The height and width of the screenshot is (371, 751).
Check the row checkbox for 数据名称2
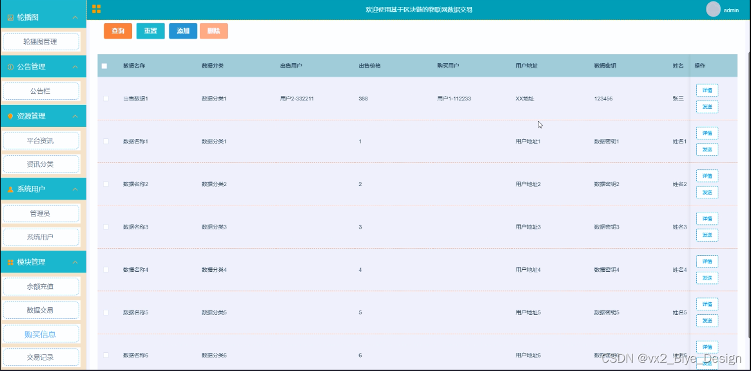[106, 184]
